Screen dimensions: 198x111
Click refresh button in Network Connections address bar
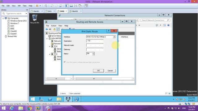click(137, 20)
